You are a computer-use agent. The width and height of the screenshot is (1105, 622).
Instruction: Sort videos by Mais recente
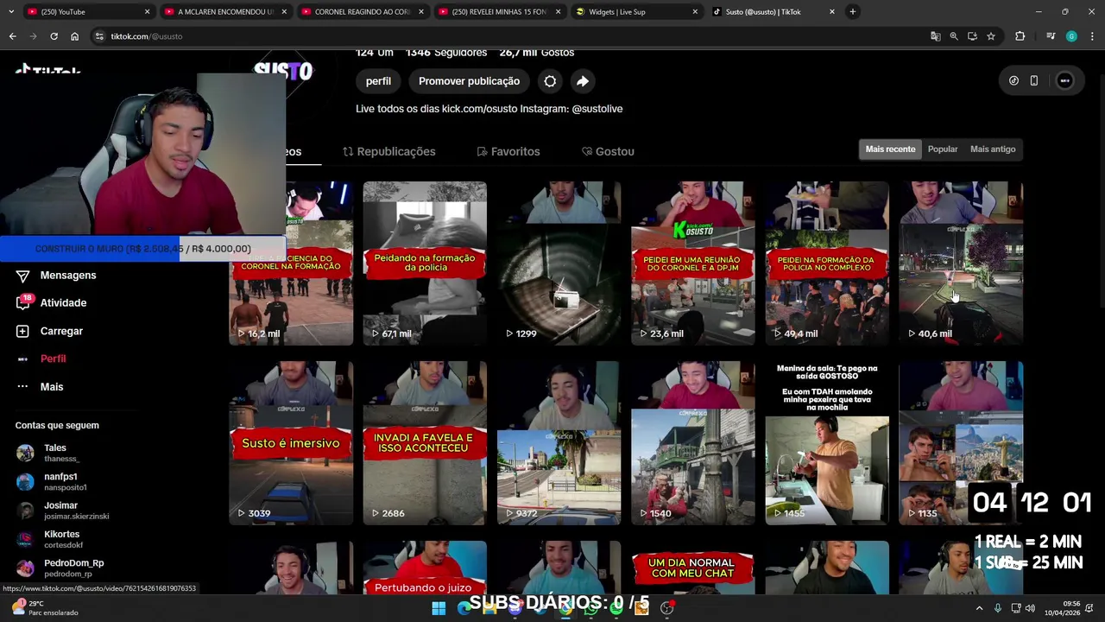coord(890,149)
